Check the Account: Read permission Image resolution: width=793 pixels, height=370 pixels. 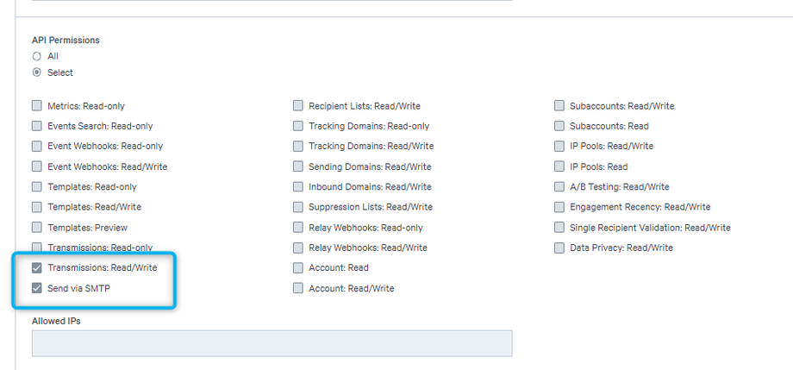(298, 268)
